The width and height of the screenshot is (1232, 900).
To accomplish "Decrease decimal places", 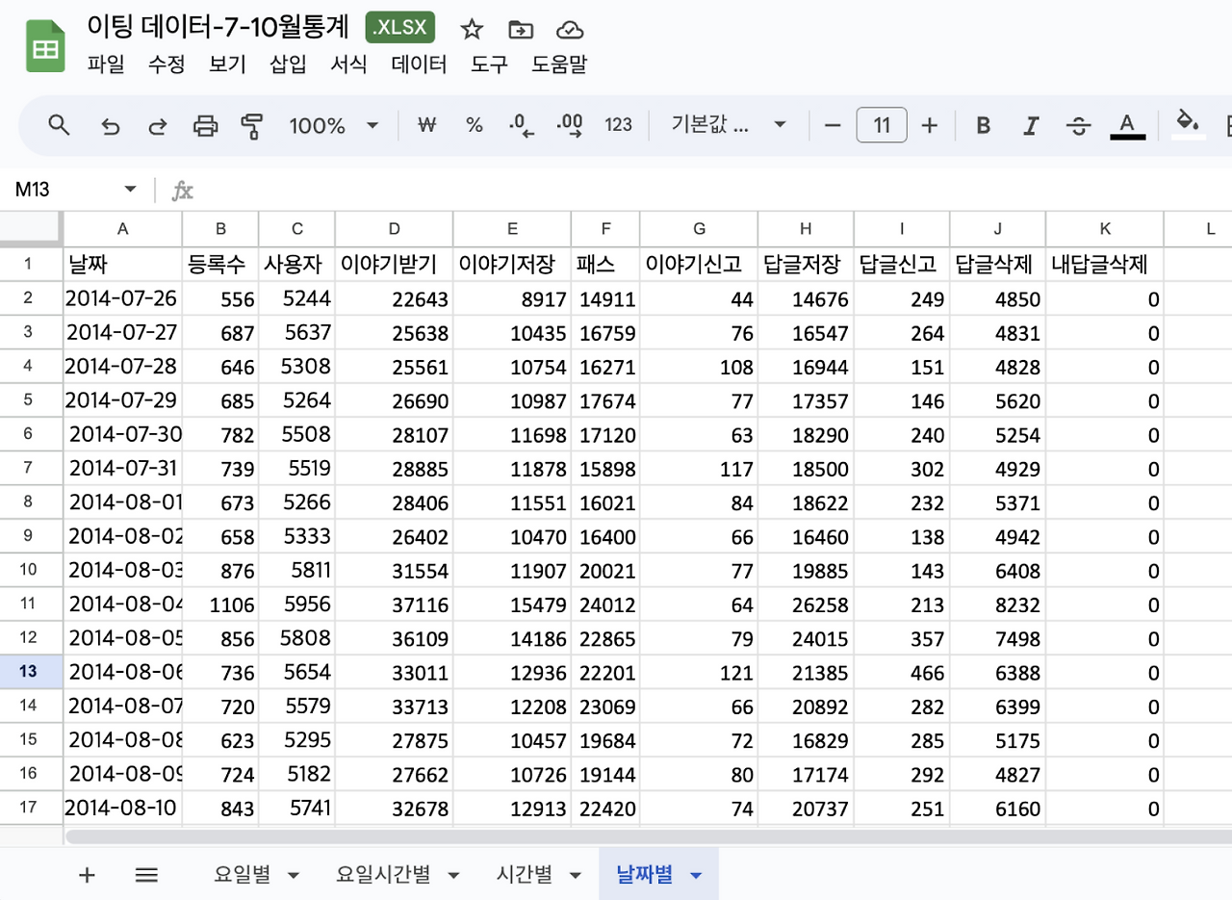I will pyautogui.click(x=520, y=125).
